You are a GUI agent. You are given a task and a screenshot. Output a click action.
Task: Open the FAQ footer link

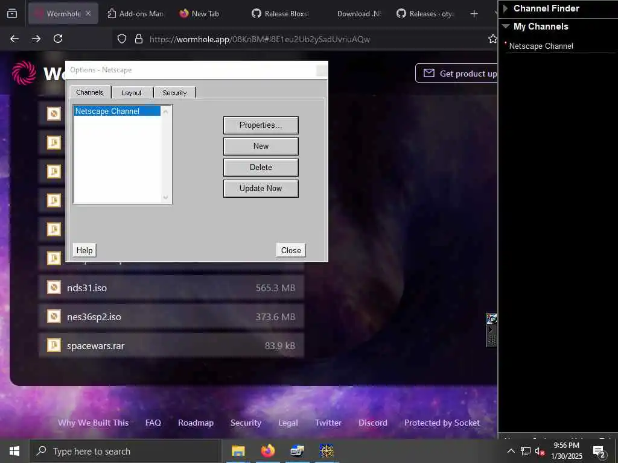(153, 423)
